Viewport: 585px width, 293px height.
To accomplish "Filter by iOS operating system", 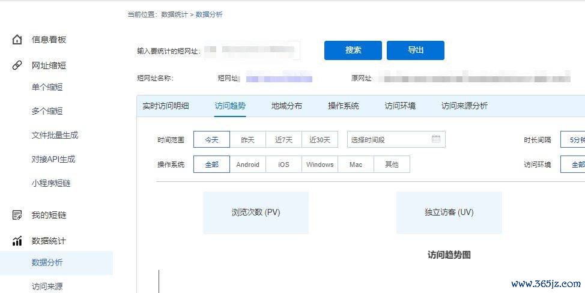I will 283,165.
